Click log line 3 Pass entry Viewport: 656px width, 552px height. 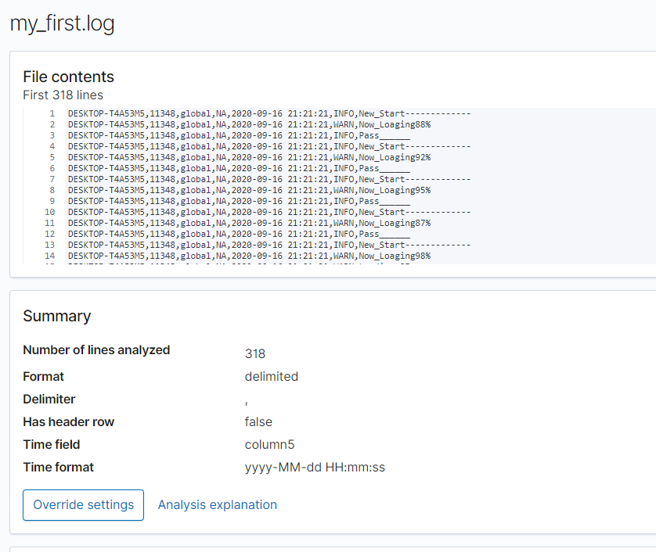click(x=239, y=135)
